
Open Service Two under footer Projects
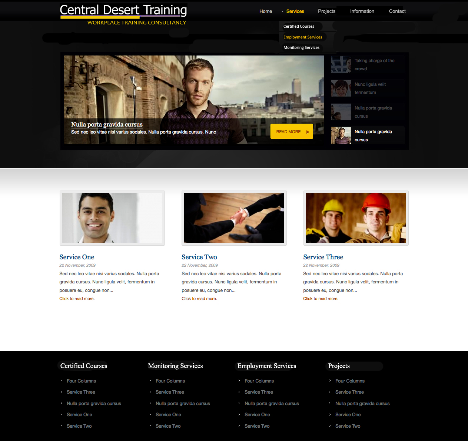click(348, 426)
